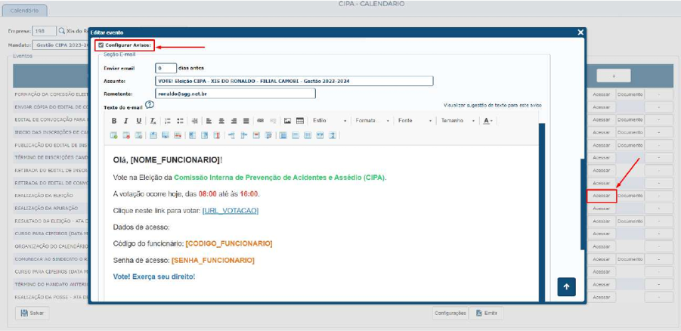The image size is (681, 331).
Task: Click the insert link icon
Action: pyautogui.click(x=260, y=121)
